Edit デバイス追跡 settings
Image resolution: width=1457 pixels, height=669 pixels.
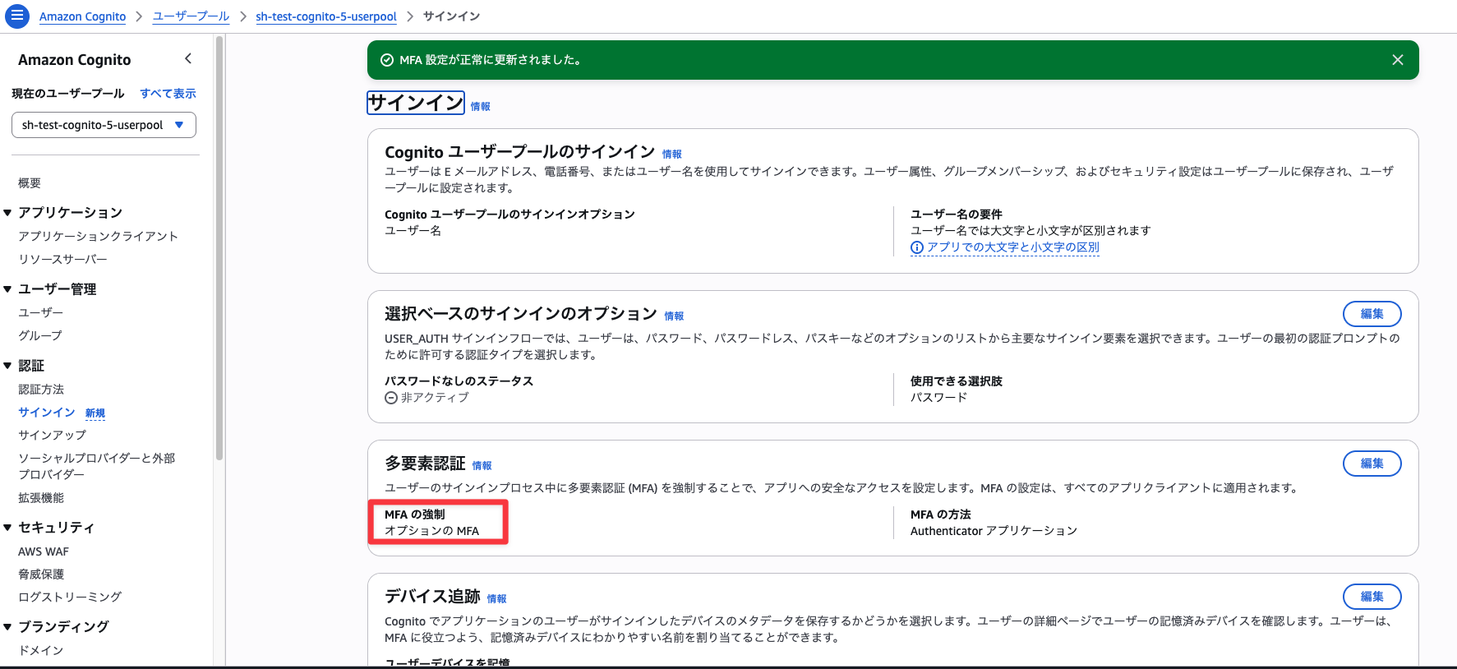pos(1372,597)
